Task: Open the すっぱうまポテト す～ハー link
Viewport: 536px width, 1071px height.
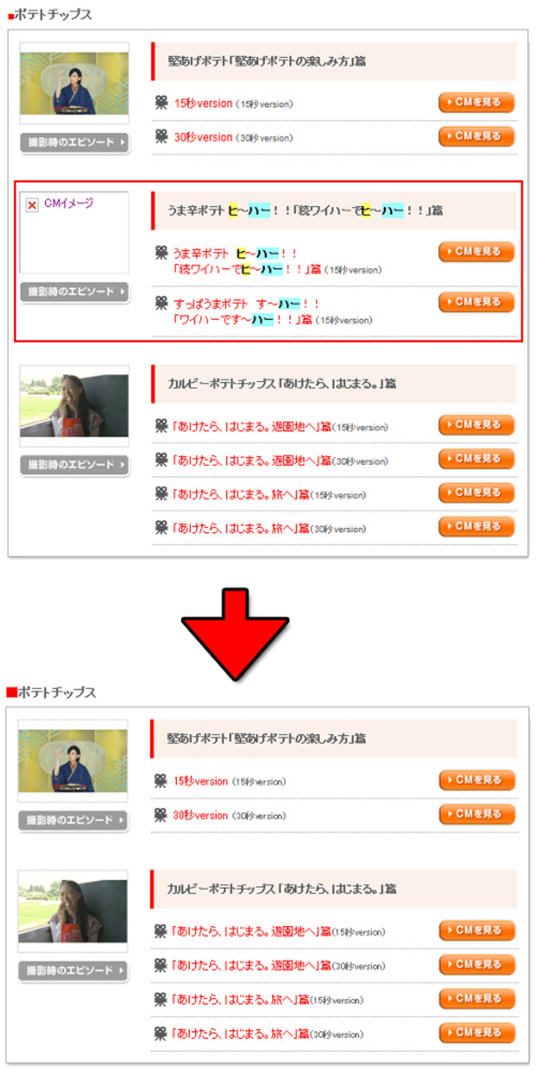Action: coord(245,312)
